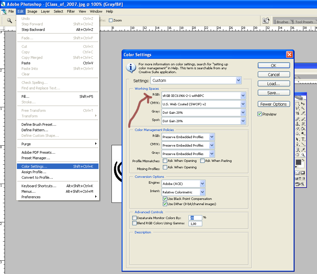Screen dimensions: 317x274
Task: Open the CMYK working space dropdown
Action: coord(204,104)
